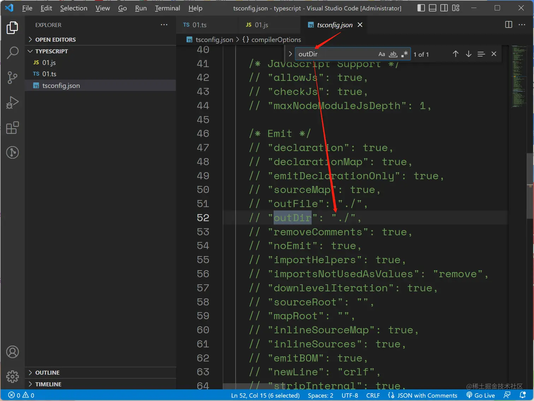Close the tsconfig.json tab
The height and width of the screenshot is (401, 534).
[x=360, y=25]
